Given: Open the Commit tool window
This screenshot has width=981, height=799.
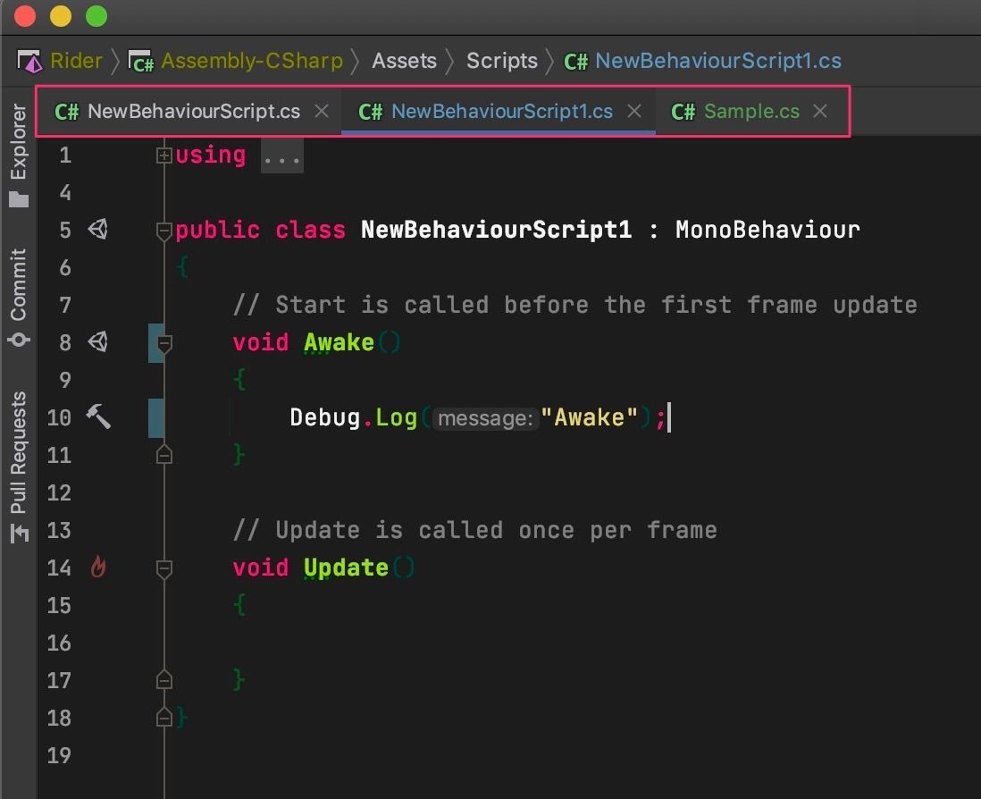Looking at the screenshot, I should click(x=20, y=284).
